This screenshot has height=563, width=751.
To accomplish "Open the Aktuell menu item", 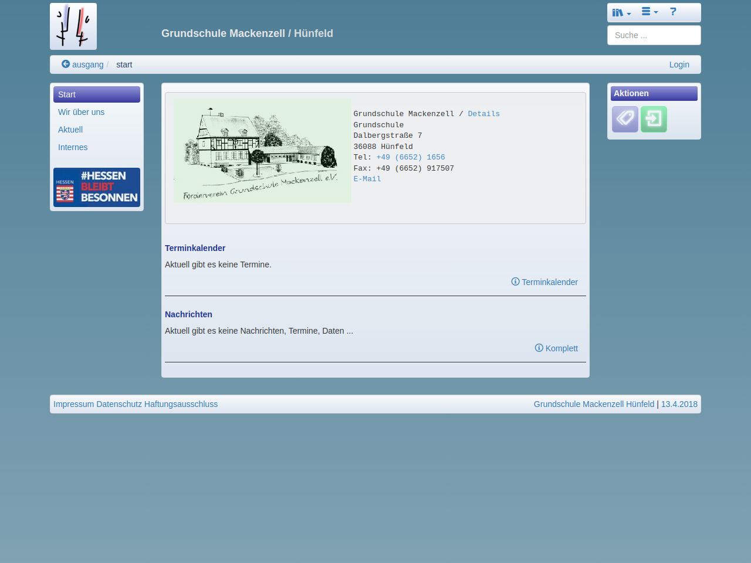I will pyautogui.click(x=70, y=130).
